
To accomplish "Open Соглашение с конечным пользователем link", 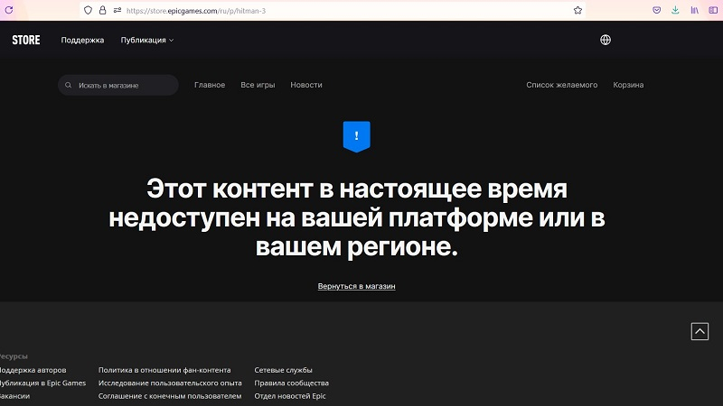I will click(x=170, y=396).
